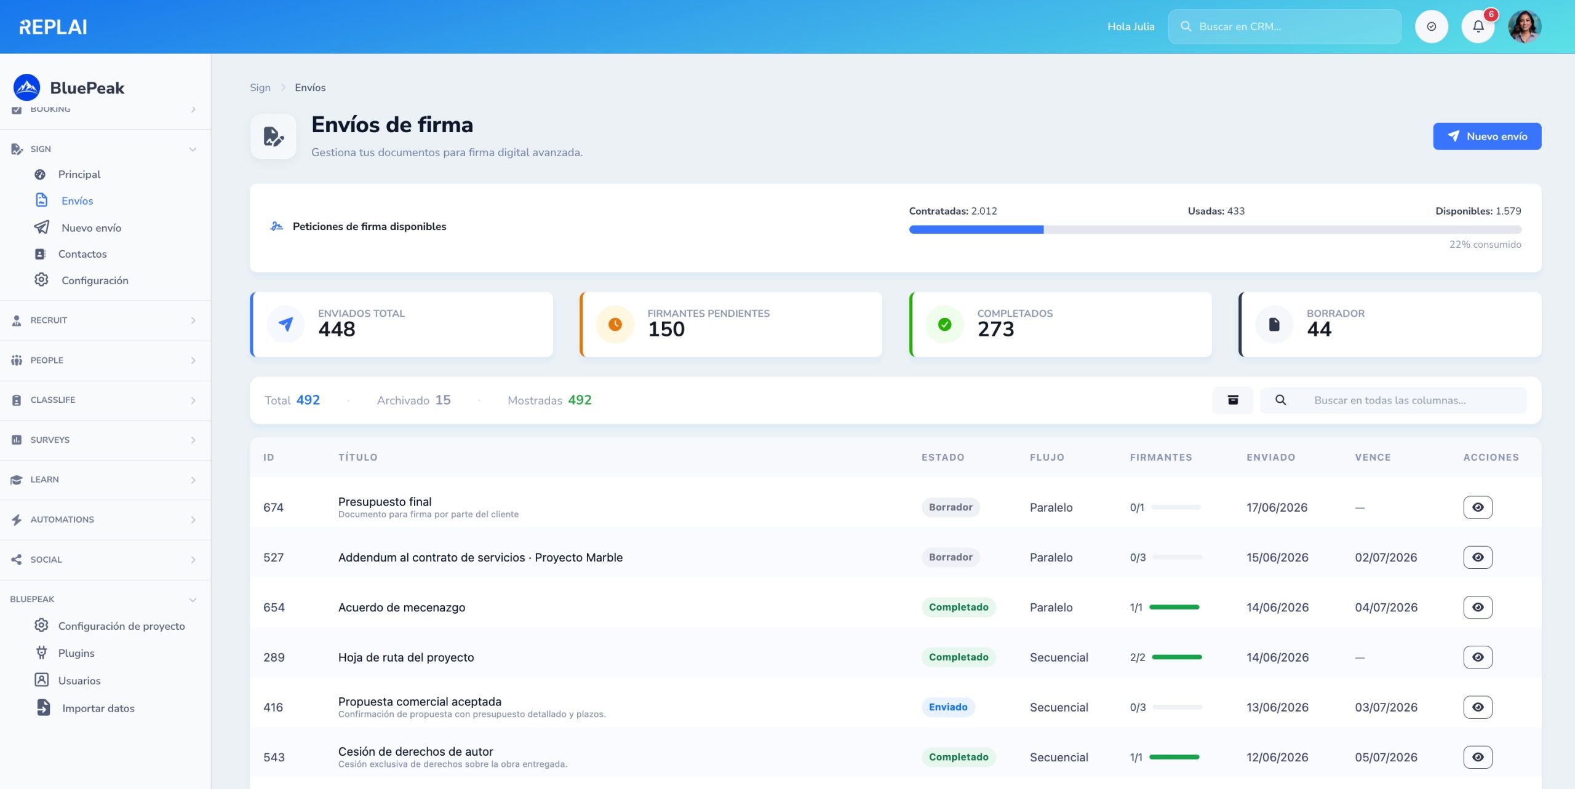Select Principal in the Sign menu
The image size is (1575, 789).
pyautogui.click(x=79, y=175)
